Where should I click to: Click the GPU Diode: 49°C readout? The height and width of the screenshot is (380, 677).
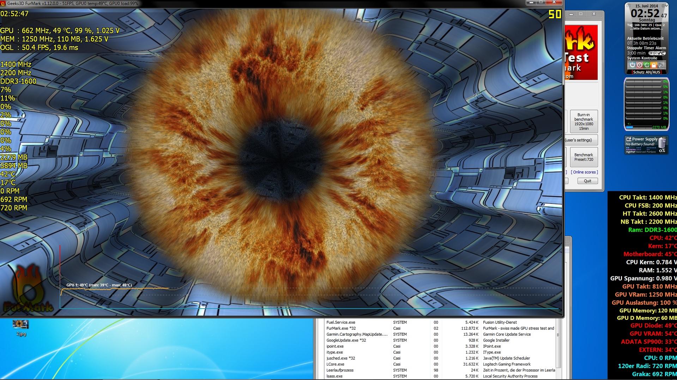point(653,326)
